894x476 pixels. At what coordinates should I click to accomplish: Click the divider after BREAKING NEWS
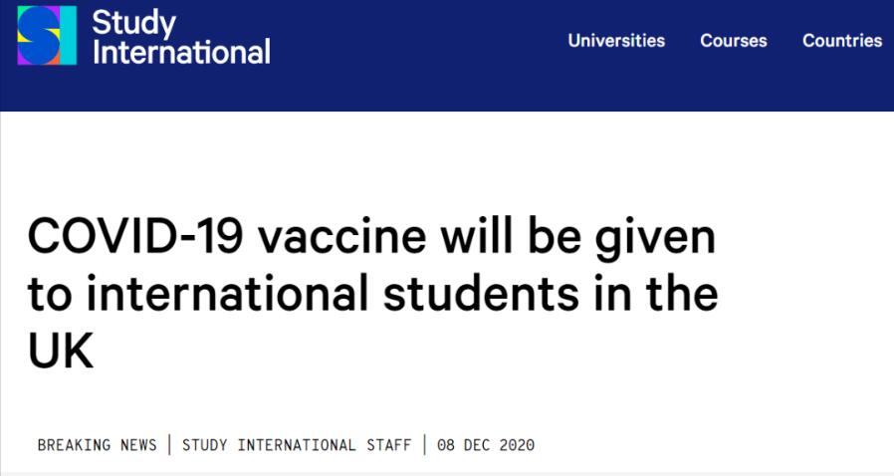click(169, 445)
